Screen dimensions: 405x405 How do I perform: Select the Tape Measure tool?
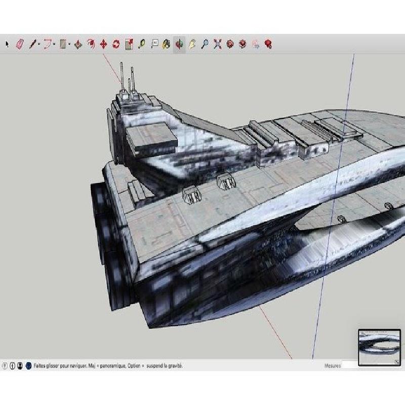click(142, 44)
